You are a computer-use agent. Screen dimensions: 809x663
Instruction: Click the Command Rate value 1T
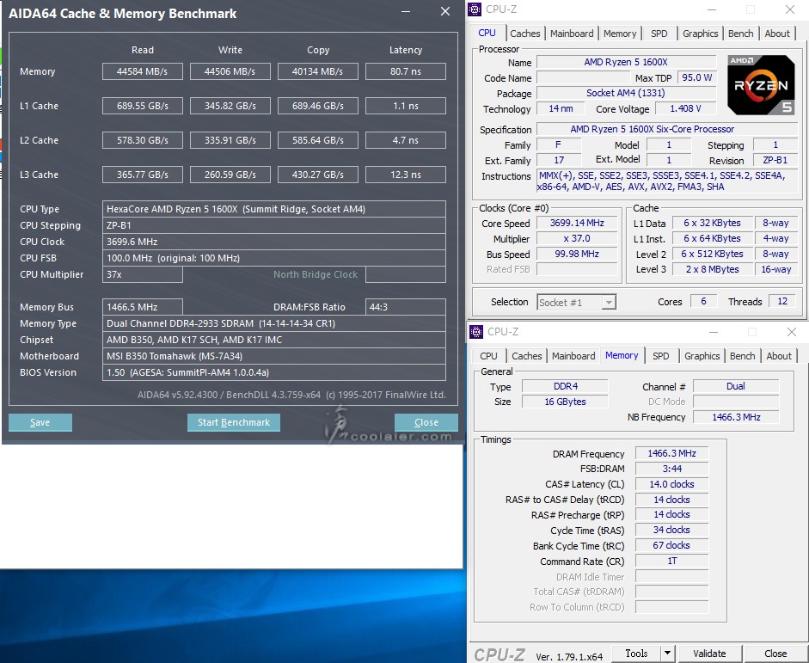tap(671, 561)
